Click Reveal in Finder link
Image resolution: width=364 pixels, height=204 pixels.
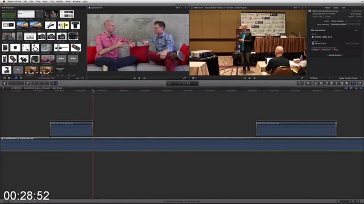pos(352,44)
